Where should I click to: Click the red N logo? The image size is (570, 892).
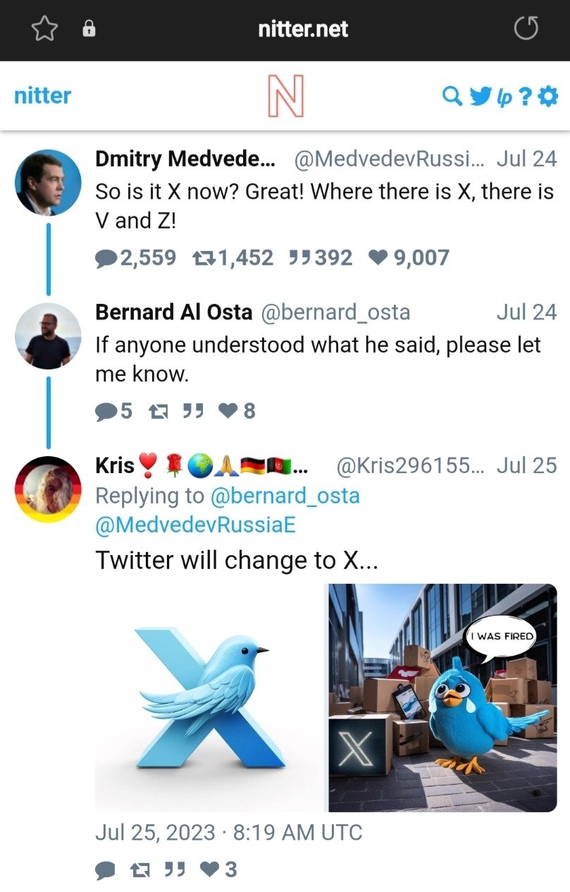click(x=285, y=96)
